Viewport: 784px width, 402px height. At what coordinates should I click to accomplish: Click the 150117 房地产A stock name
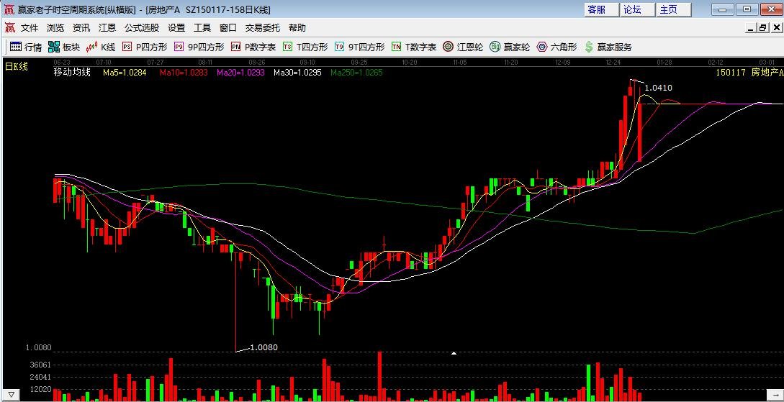749,73
